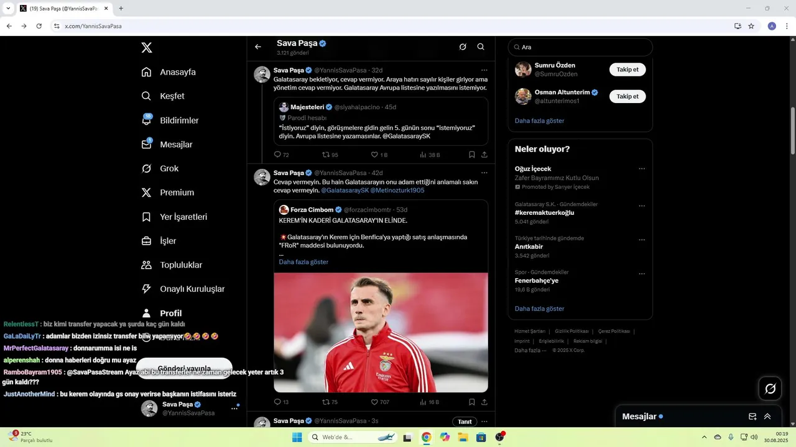Share the tweet quoting Majesteleri
Screen dimensions: 796x447
pos(484,155)
